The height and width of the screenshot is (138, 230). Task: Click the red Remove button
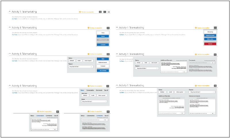[x=210, y=44]
